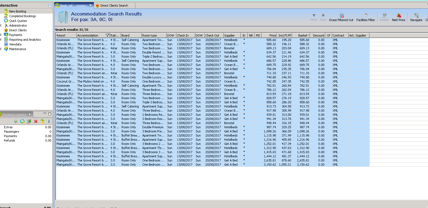428x208 pixels.
Task: Toggle Nett Price in the toolbar
Action: click(x=398, y=17)
